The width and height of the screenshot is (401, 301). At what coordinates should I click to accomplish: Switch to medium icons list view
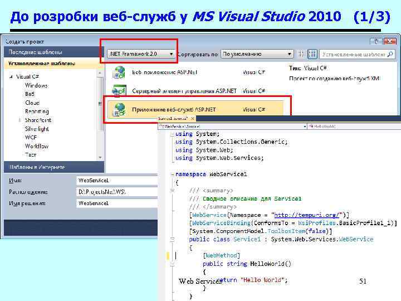coord(312,54)
